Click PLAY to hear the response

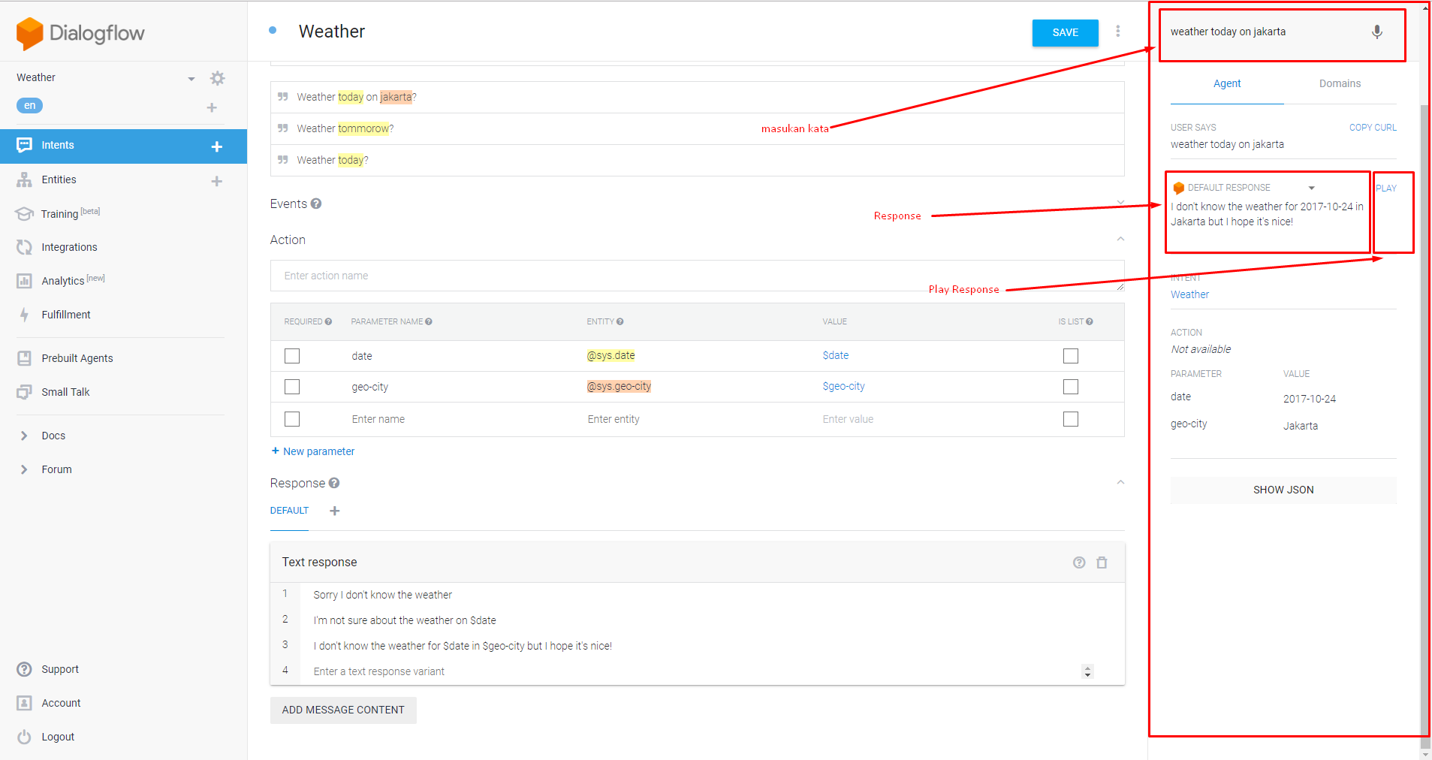pos(1386,188)
